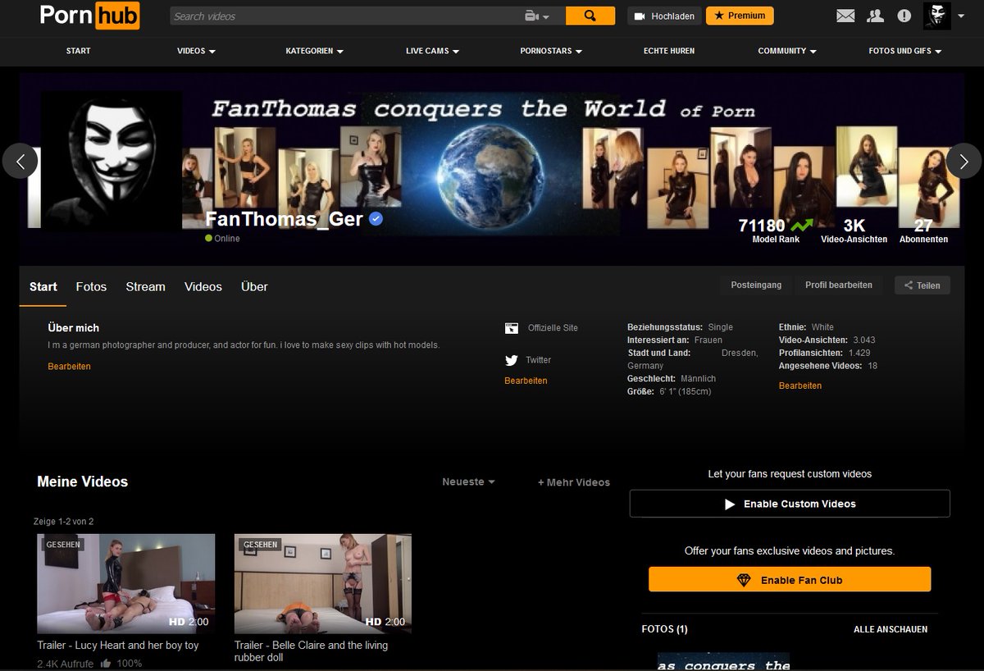Click the Offizielle Site icon
The height and width of the screenshot is (671, 984).
(x=512, y=328)
